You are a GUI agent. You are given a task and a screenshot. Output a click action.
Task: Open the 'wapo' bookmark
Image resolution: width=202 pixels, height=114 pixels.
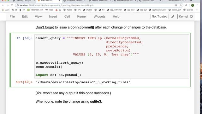(x=49, y=10)
